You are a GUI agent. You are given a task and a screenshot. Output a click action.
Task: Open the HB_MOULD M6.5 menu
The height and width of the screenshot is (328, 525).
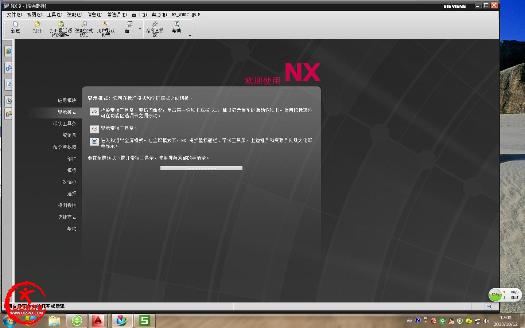[x=186, y=15]
